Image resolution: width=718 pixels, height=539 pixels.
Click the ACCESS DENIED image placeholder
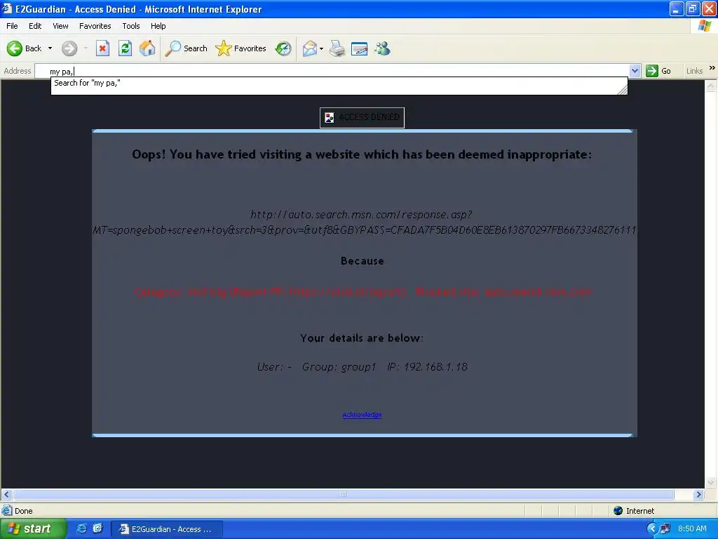362,117
